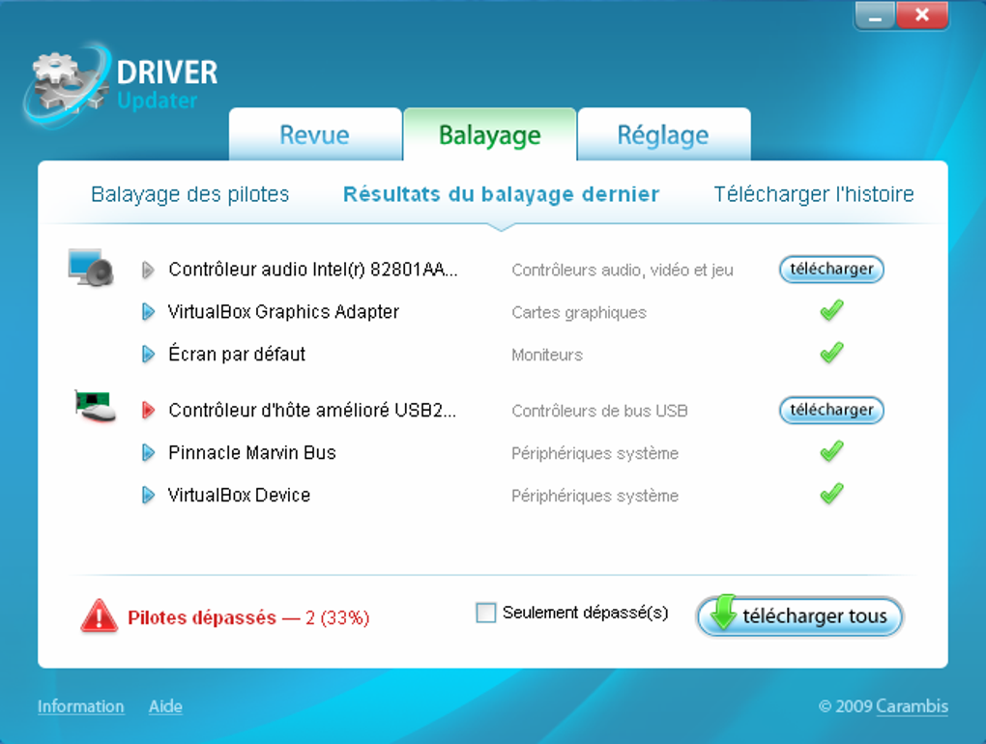Click green check for Écran par défaut

pos(831,353)
